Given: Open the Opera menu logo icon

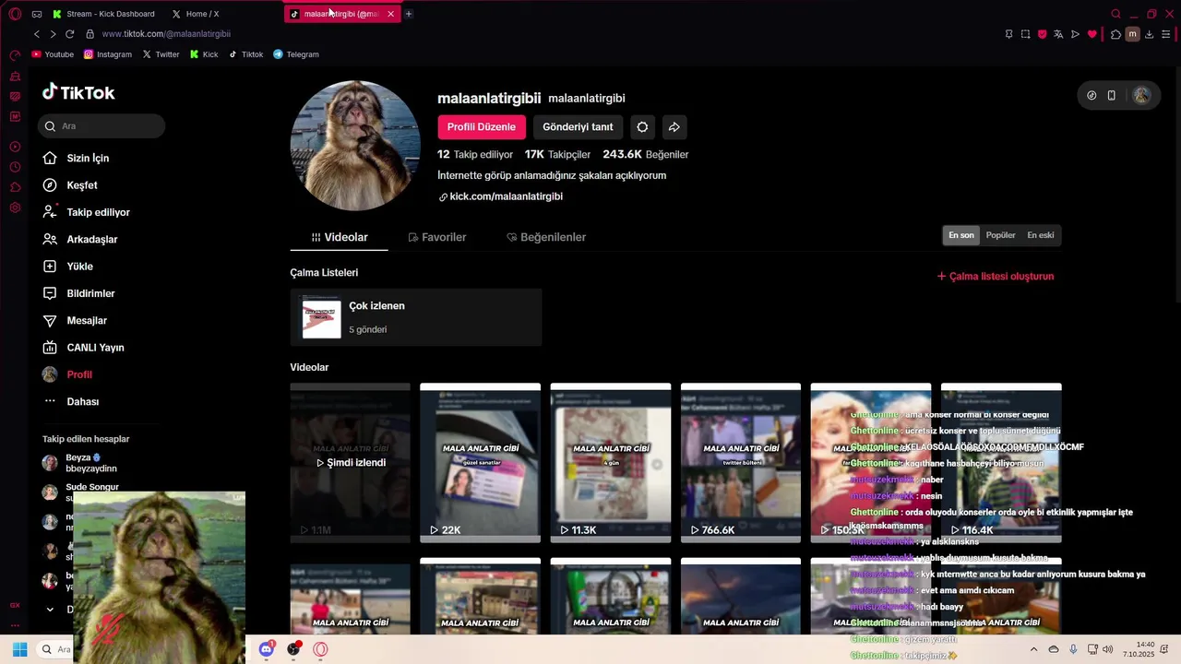Looking at the screenshot, I should click(x=15, y=14).
